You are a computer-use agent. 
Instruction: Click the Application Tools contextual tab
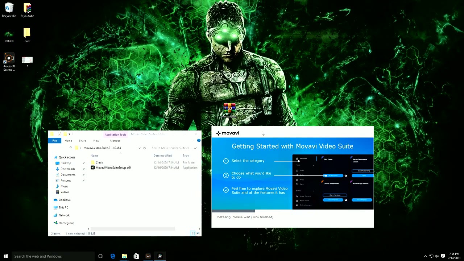(115, 134)
